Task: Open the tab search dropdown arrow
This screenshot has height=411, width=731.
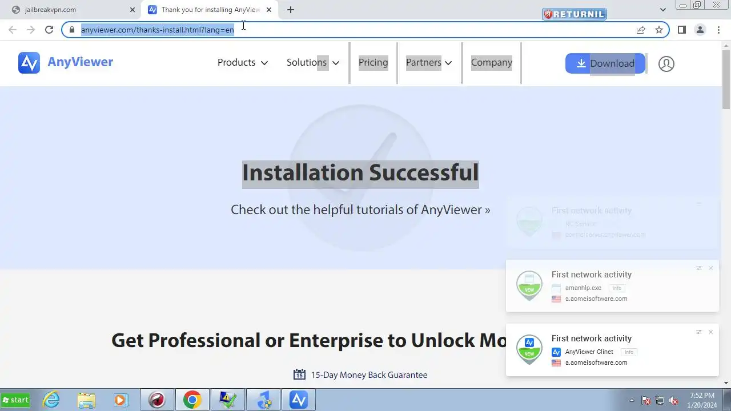Action: 662,10
